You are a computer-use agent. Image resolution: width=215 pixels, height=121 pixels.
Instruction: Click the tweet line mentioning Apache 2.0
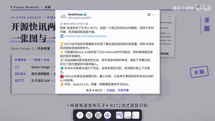point(97,84)
